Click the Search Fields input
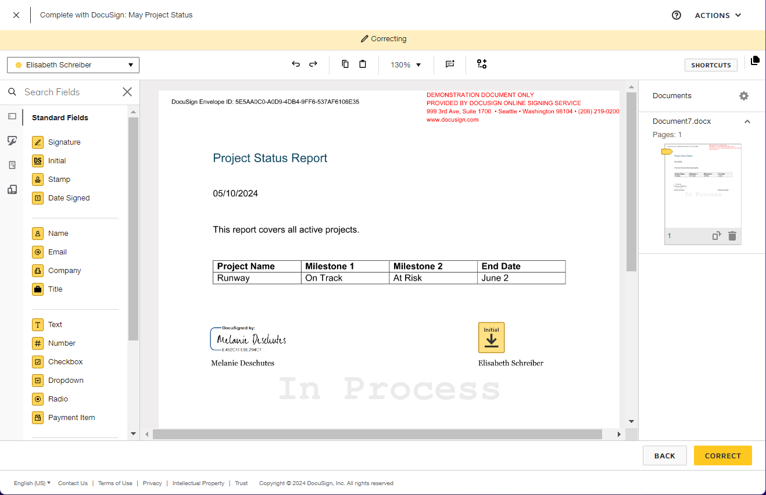The height and width of the screenshot is (495, 766). [x=70, y=92]
